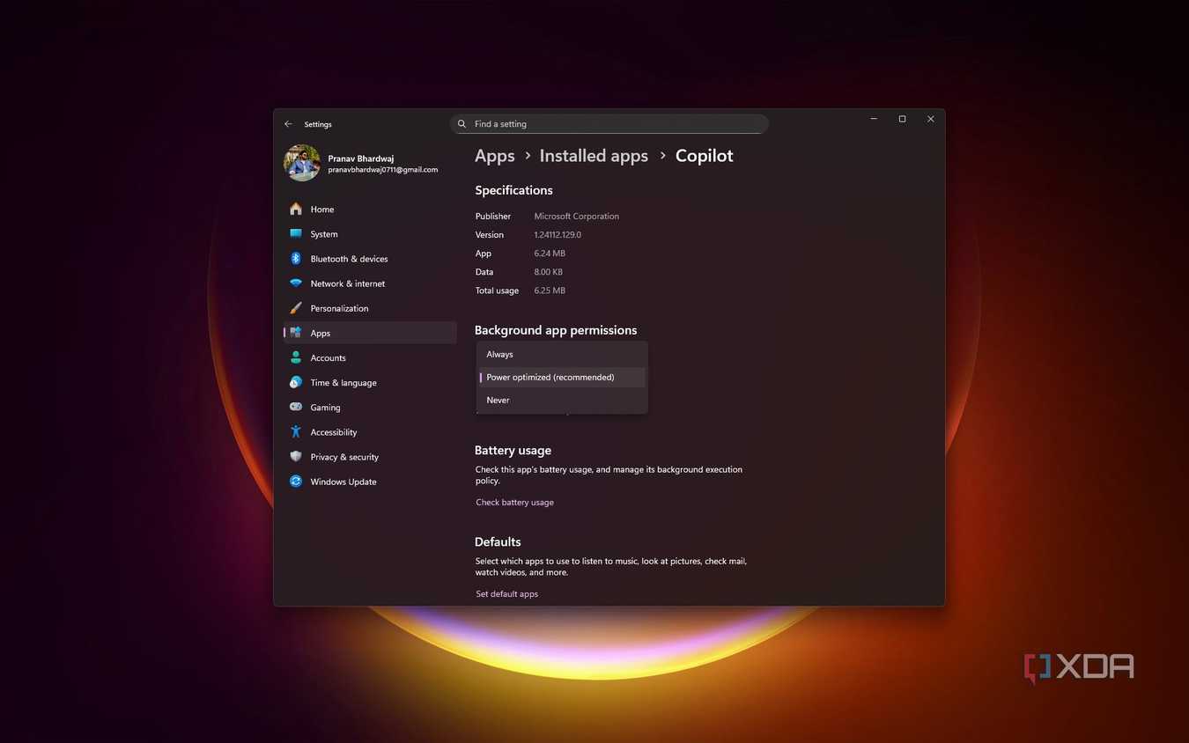Click the System monitor icon
Image resolution: width=1189 pixels, height=743 pixels.
tap(296, 234)
